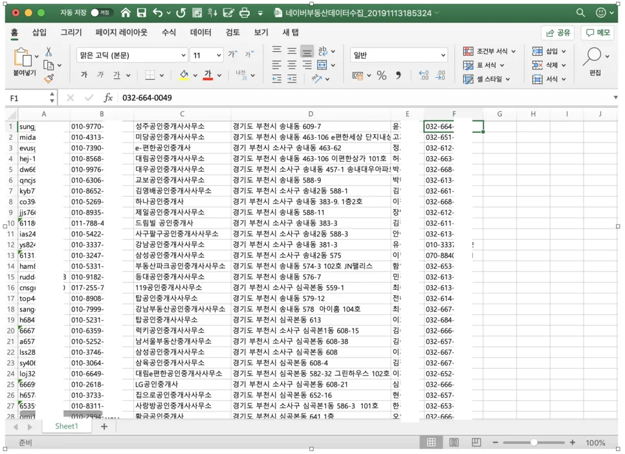Apply percent style with the % icon
625x454 pixels.
(x=381, y=76)
